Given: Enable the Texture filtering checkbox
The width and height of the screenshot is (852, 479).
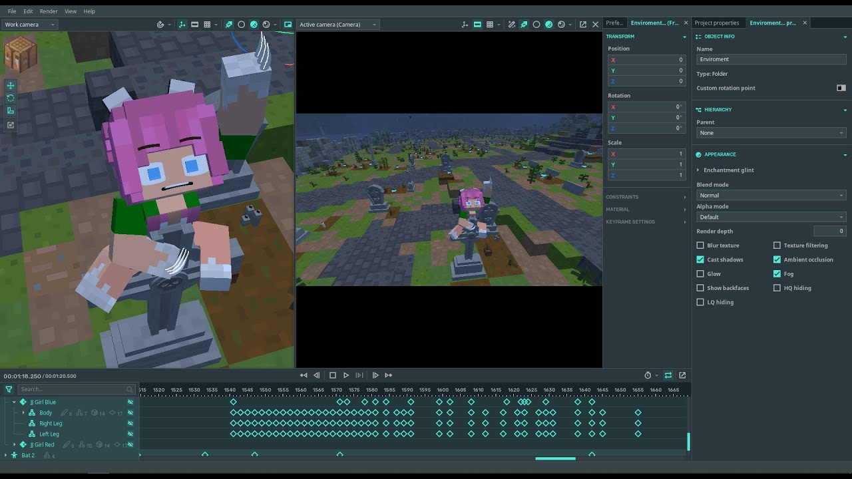Looking at the screenshot, I should (x=777, y=245).
